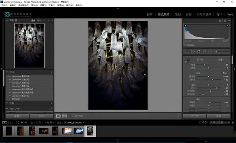The height and width of the screenshot is (143, 236).
Task: Click the main window display icon
Action: pos(5,123)
